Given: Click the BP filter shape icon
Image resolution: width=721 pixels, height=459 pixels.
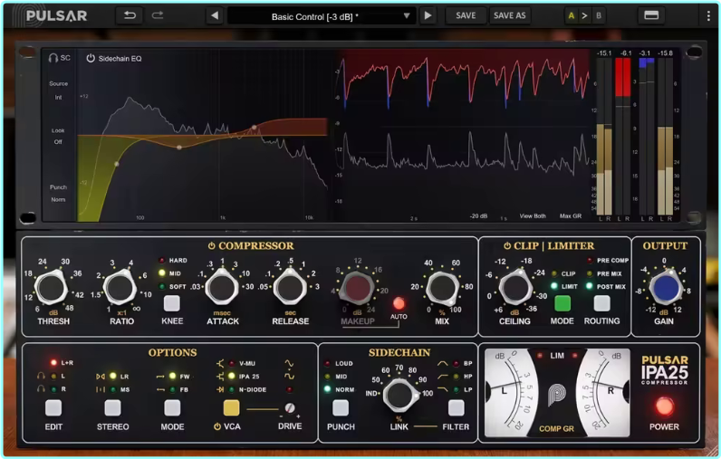Looking at the screenshot, I should point(442,363).
